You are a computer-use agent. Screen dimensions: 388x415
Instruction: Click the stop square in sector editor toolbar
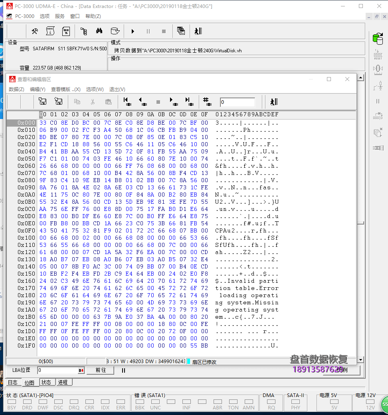[158, 102]
